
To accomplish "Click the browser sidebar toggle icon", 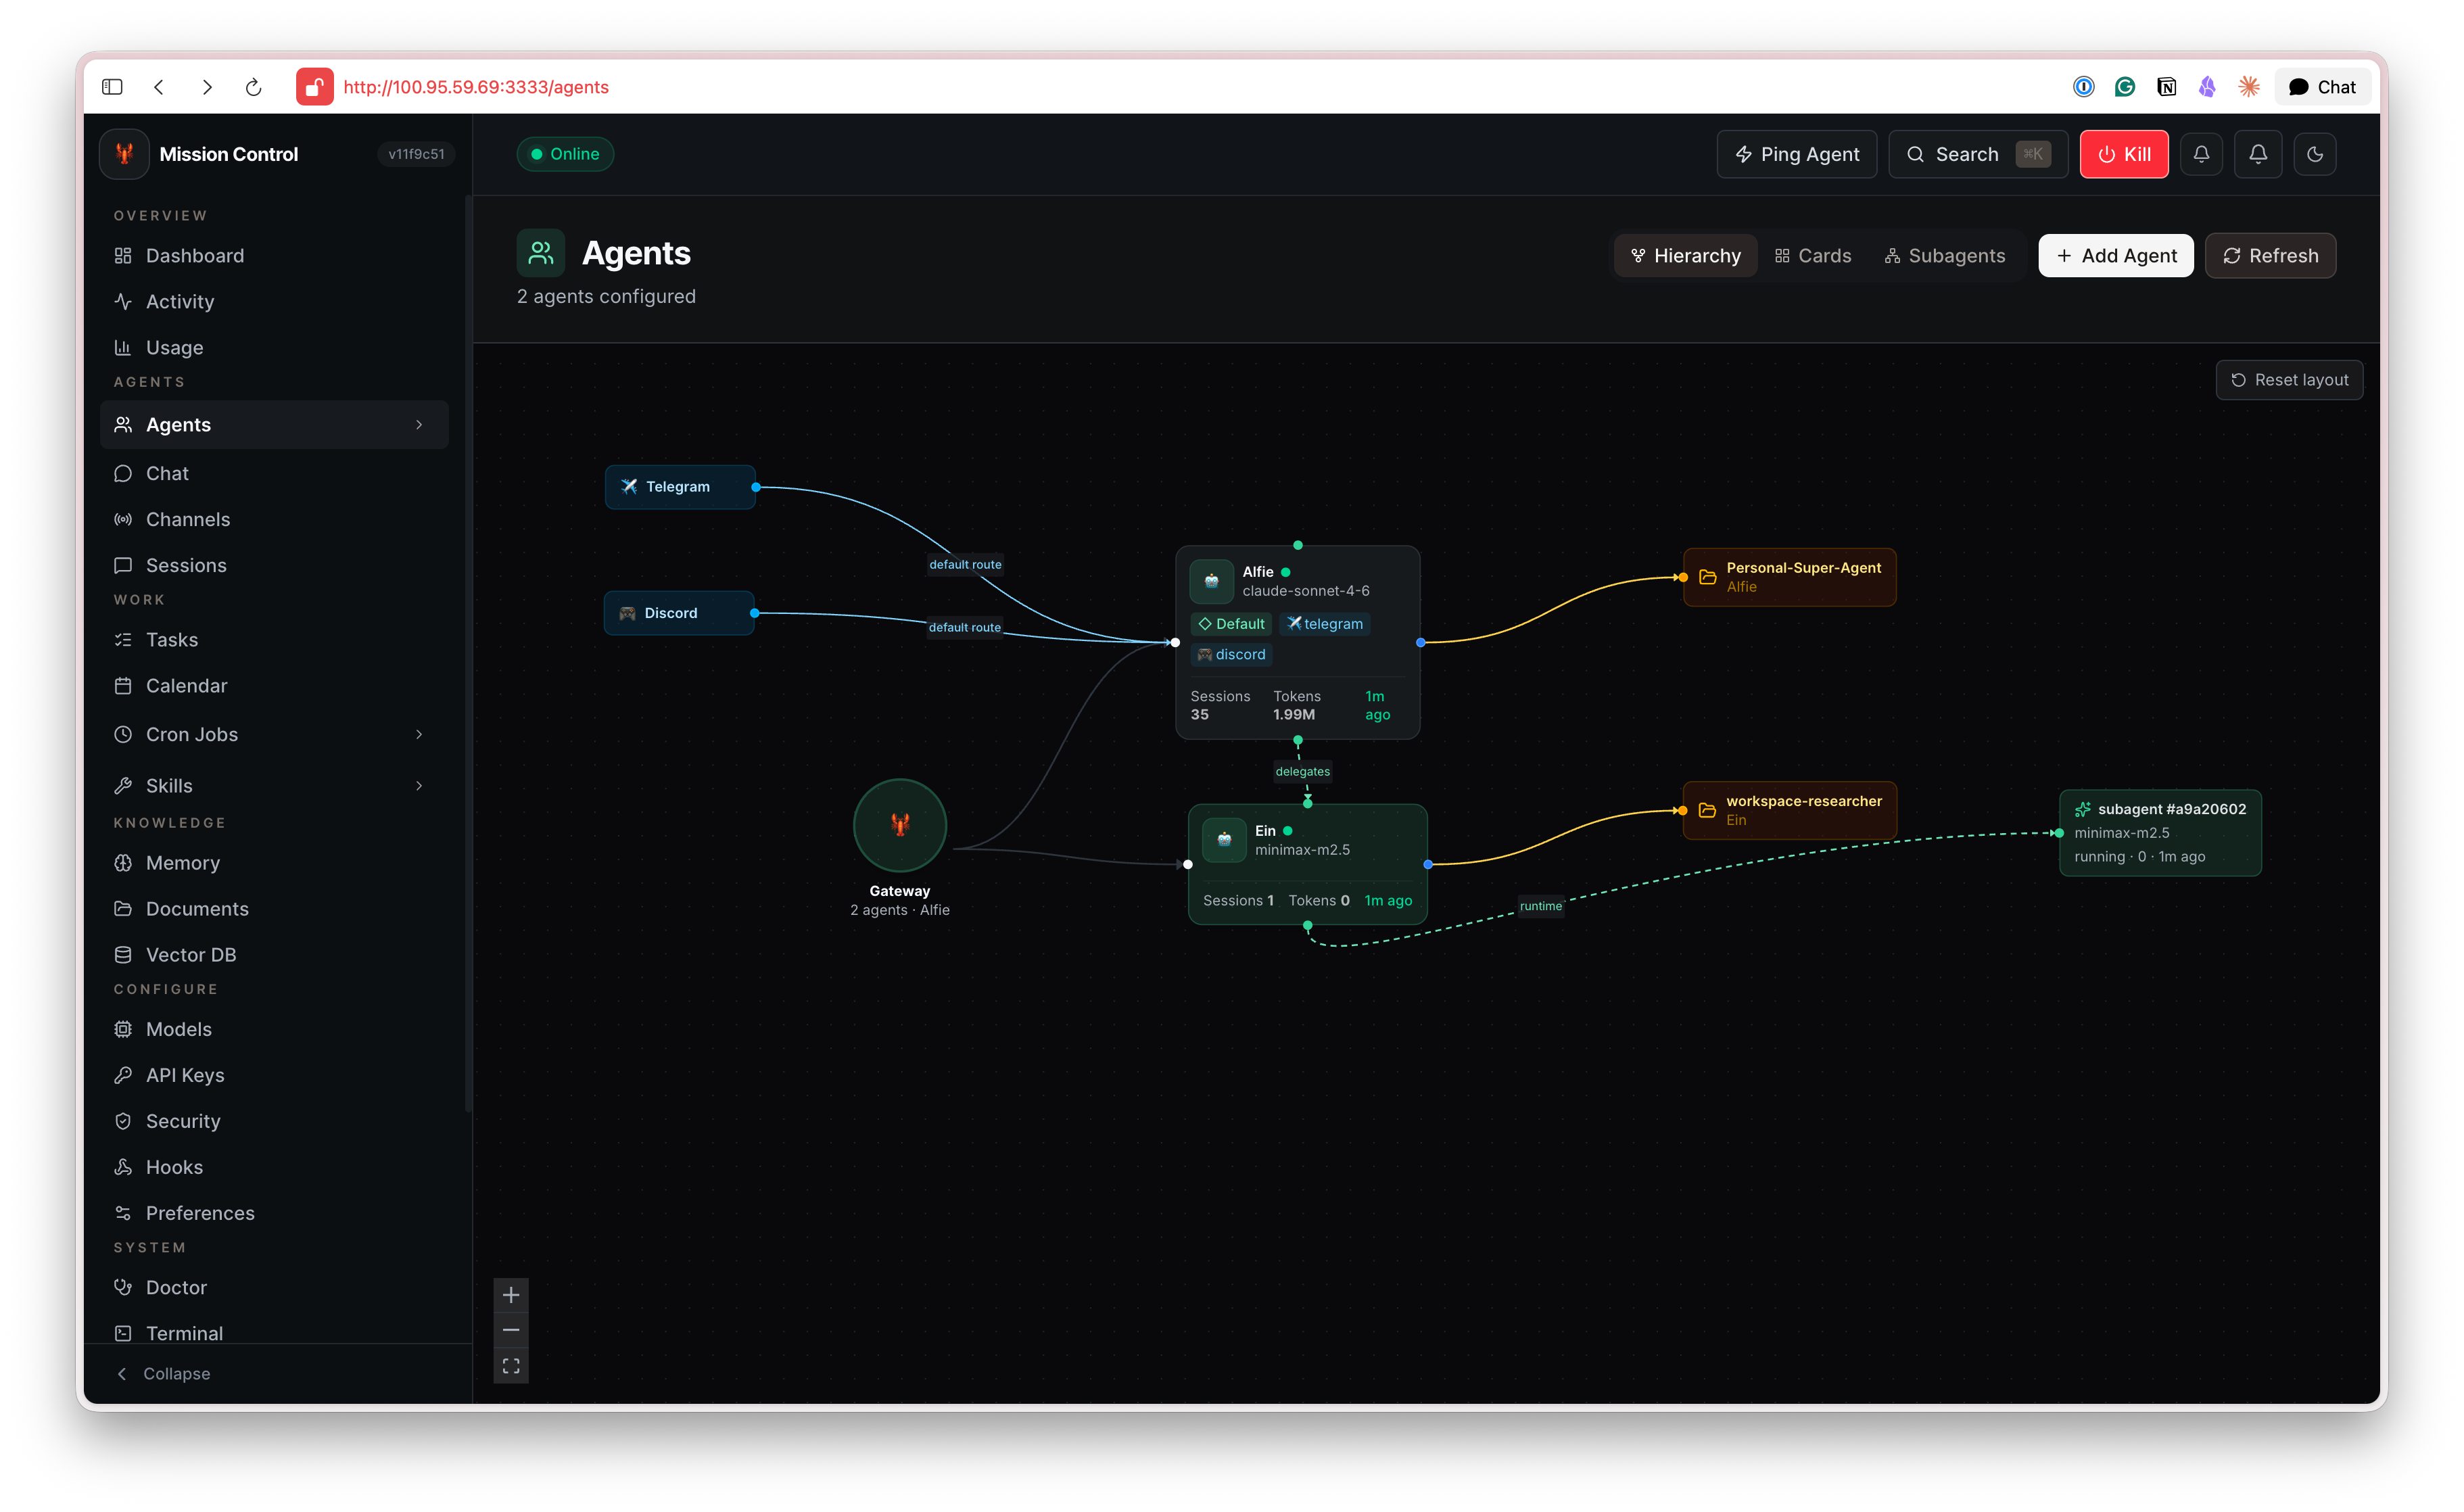I will pyautogui.click(x=112, y=87).
